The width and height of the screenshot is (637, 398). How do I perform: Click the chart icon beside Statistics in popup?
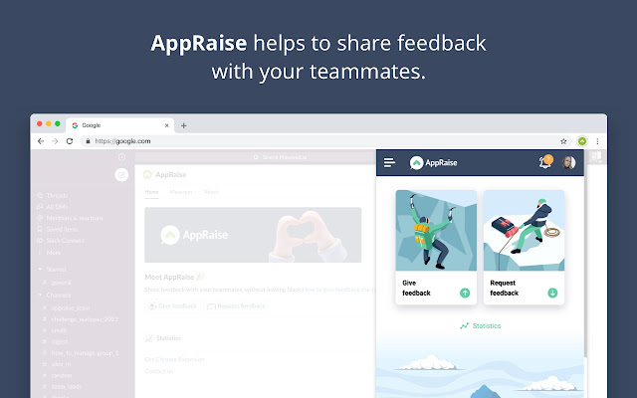coord(465,325)
